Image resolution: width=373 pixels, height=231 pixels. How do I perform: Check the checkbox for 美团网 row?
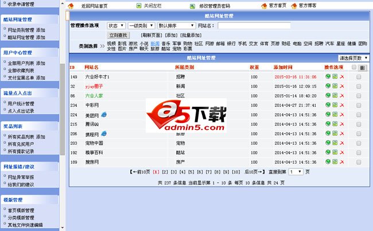pos(359,115)
